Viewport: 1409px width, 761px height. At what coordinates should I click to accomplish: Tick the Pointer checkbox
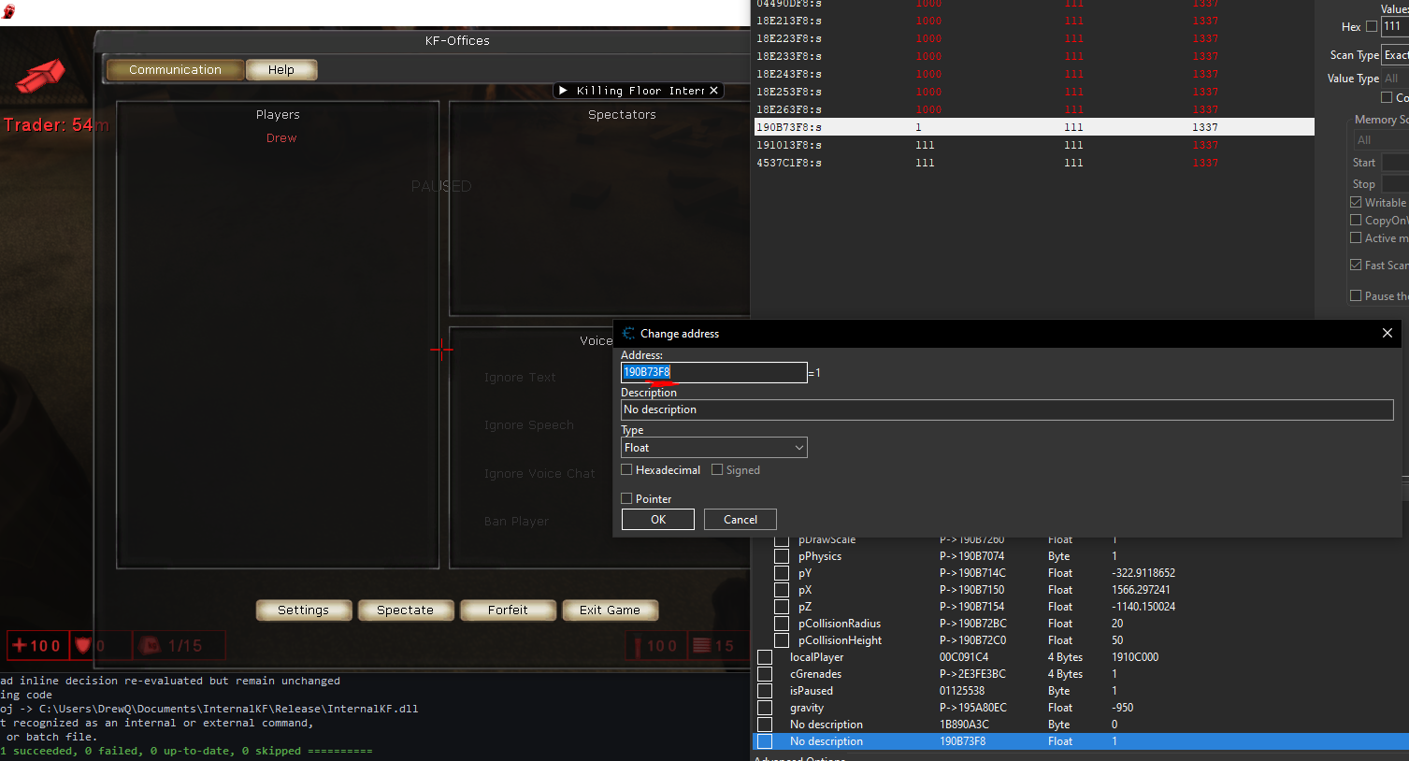coord(627,499)
